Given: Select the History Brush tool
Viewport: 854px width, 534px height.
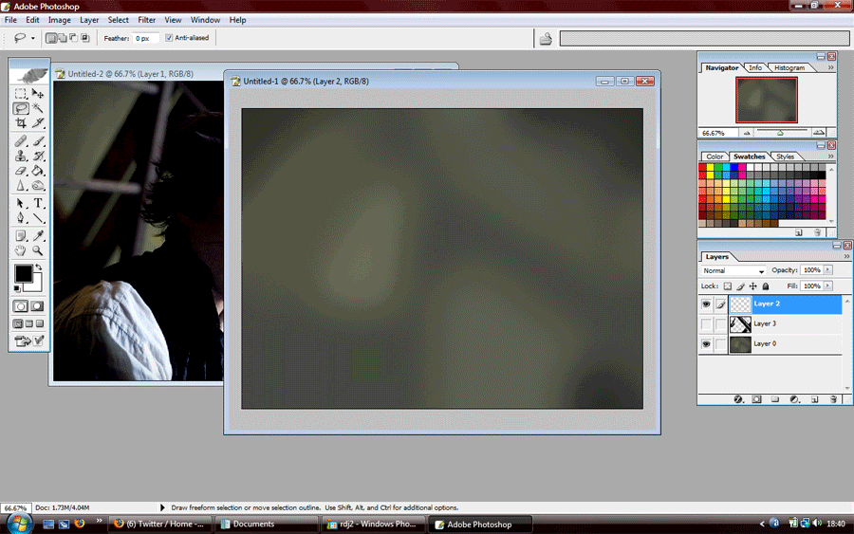Looking at the screenshot, I should (38, 157).
